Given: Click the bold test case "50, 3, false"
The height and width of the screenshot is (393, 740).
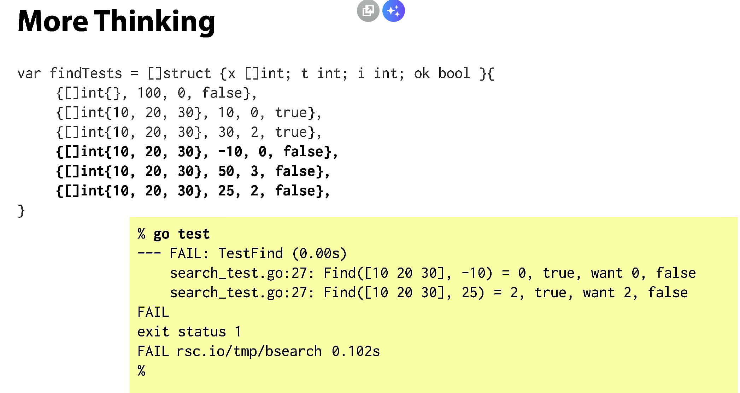Looking at the screenshot, I should [x=193, y=171].
